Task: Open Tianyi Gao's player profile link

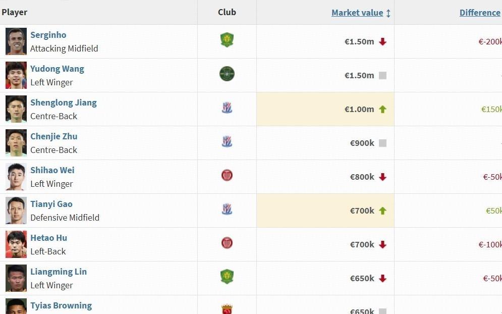Action: 51,204
